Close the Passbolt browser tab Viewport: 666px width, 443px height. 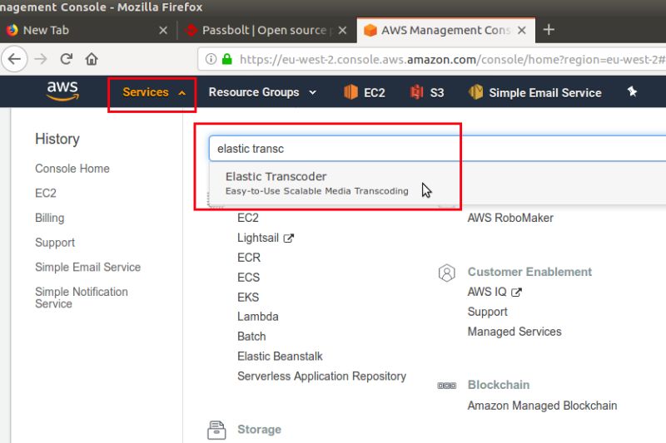click(343, 30)
